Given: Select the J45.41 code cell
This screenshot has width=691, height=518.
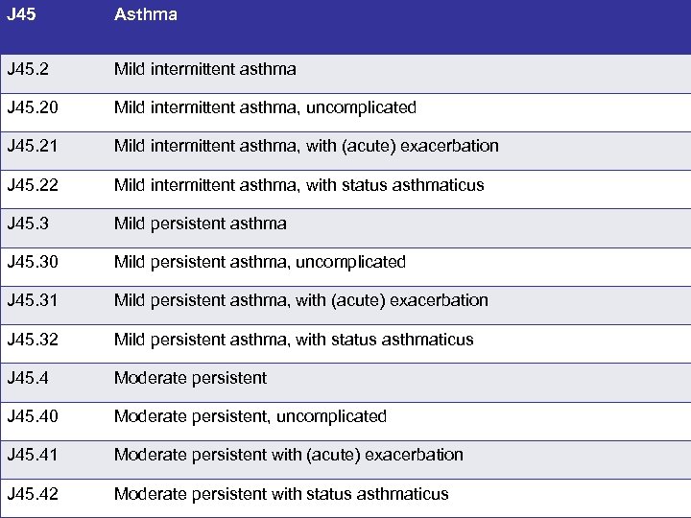Looking at the screenshot, I should tap(32, 455).
